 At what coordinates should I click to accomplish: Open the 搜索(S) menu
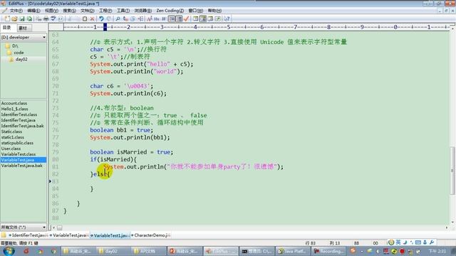coord(69,11)
